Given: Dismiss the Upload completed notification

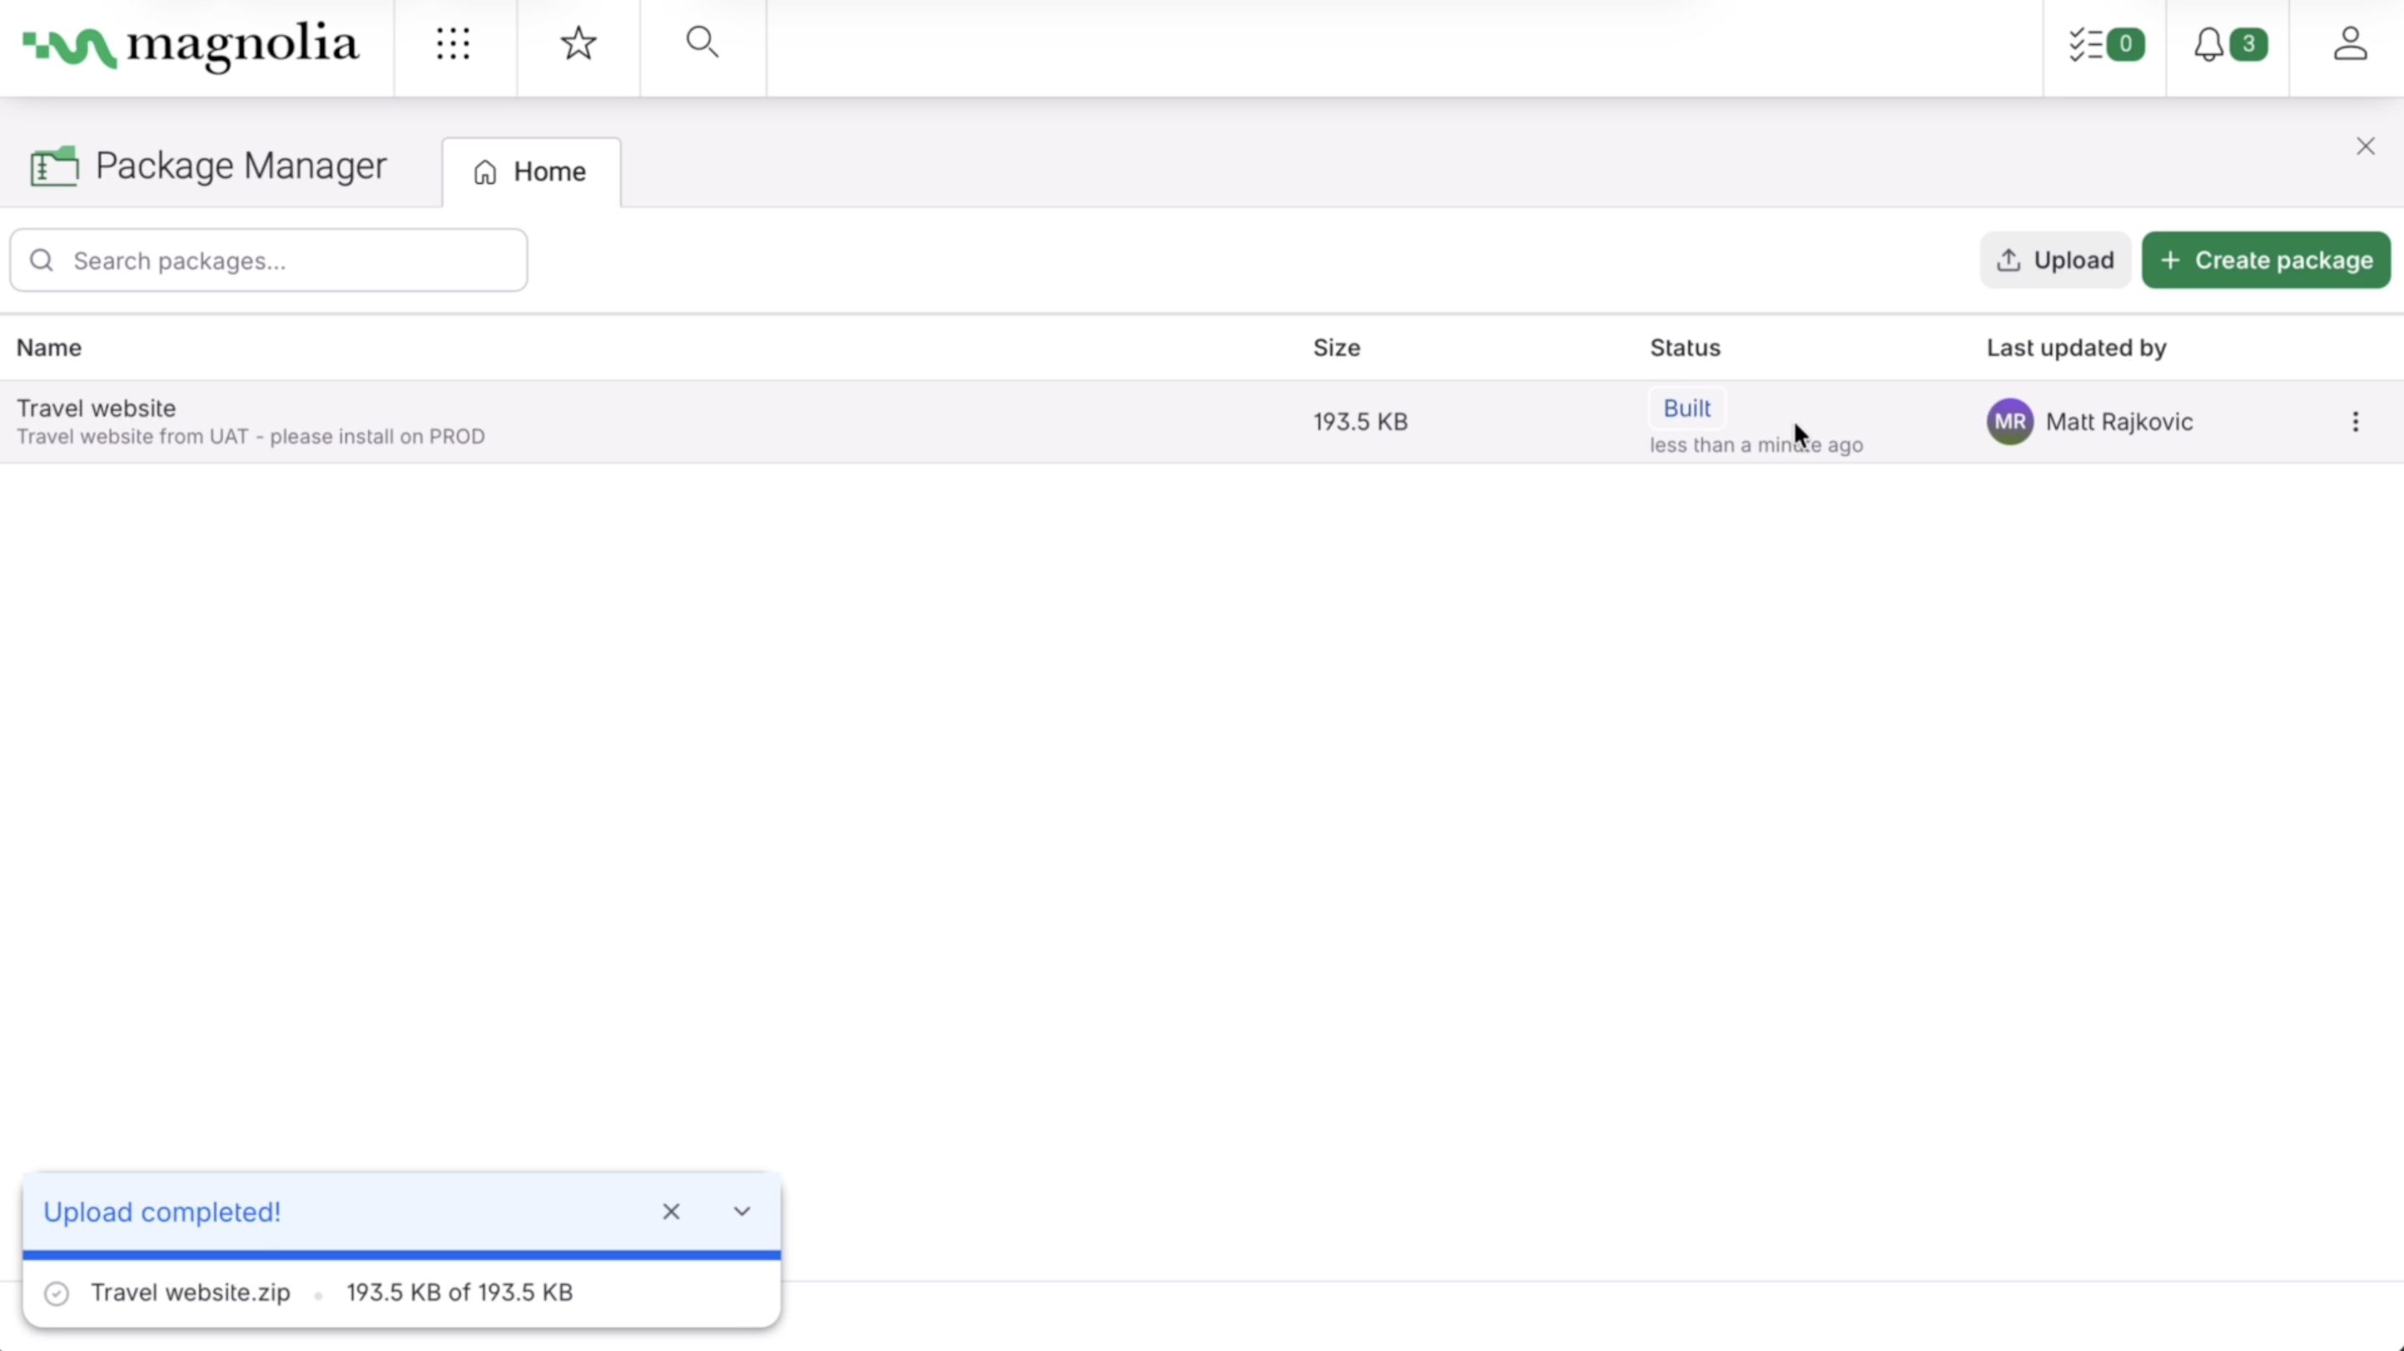Looking at the screenshot, I should [671, 1211].
